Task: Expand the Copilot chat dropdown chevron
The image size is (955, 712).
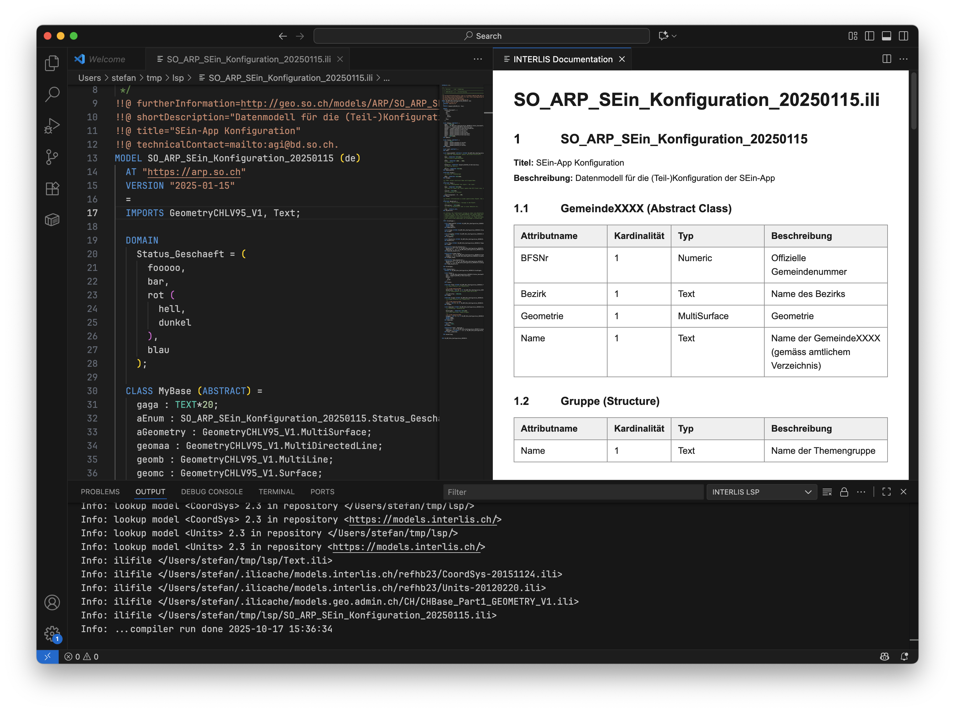Action: (x=674, y=36)
